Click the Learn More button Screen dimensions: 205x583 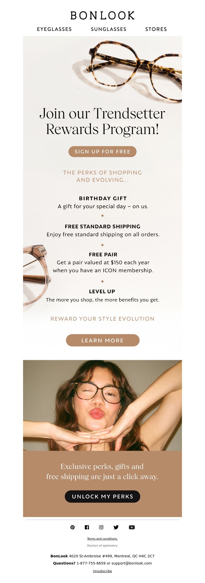pyautogui.click(x=103, y=340)
